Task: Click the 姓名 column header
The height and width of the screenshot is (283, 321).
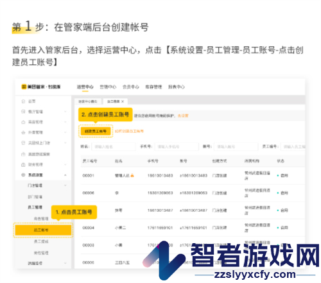Action: point(119,161)
